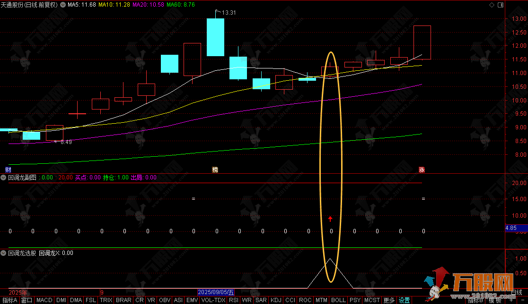Click the 出局: 0.00 value
This screenshot has width=528, height=304.
[x=143, y=177]
